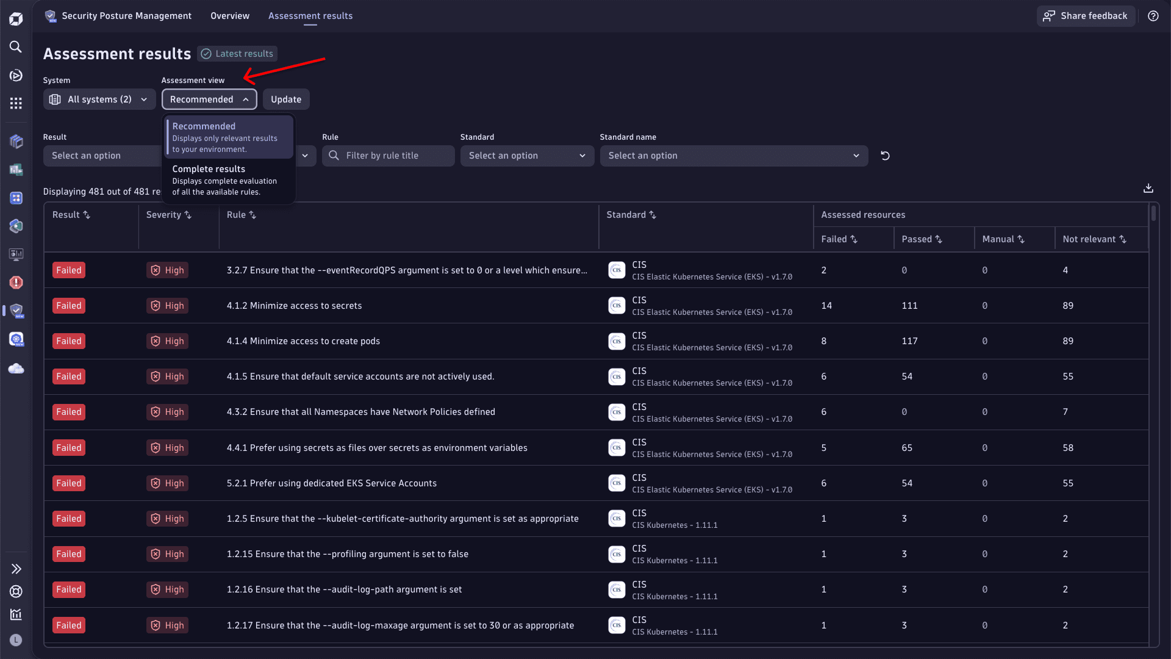Open the All systems (2) dropdown

(99, 99)
